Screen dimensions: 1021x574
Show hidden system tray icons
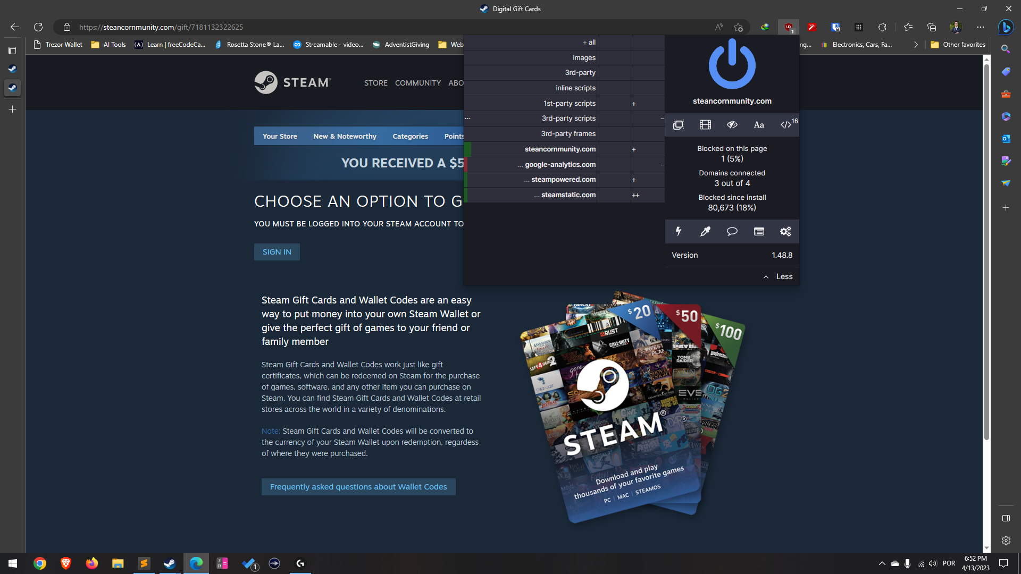click(x=882, y=563)
